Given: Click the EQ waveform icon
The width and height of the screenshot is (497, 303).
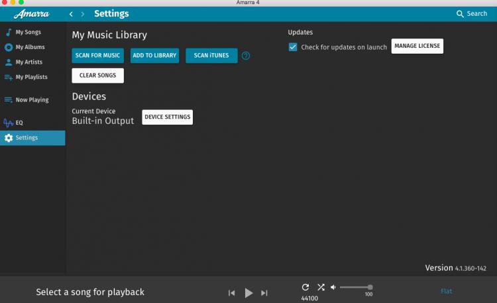Looking at the screenshot, I should click(x=9, y=123).
